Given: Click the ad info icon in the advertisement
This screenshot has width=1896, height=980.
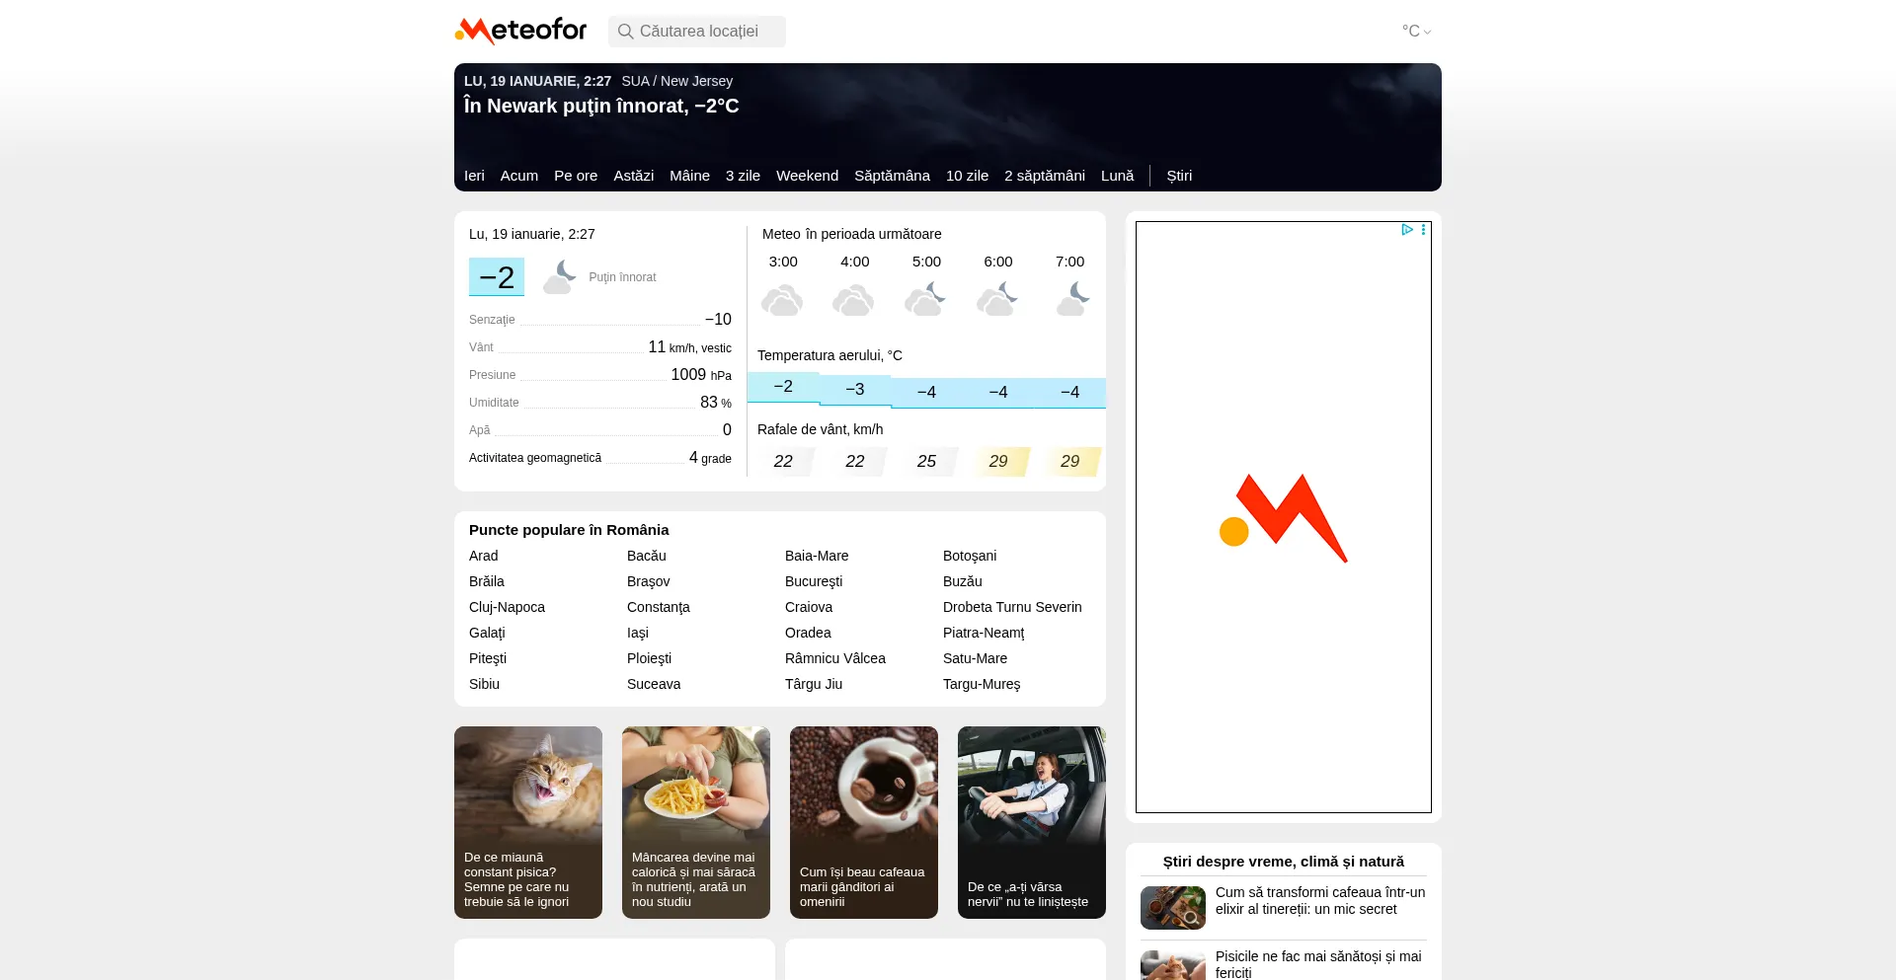Looking at the screenshot, I should pyautogui.click(x=1406, y=230).
